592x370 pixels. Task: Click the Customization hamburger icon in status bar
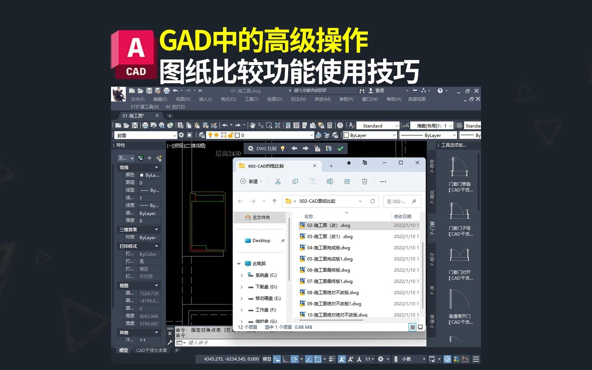pos(476,359)
